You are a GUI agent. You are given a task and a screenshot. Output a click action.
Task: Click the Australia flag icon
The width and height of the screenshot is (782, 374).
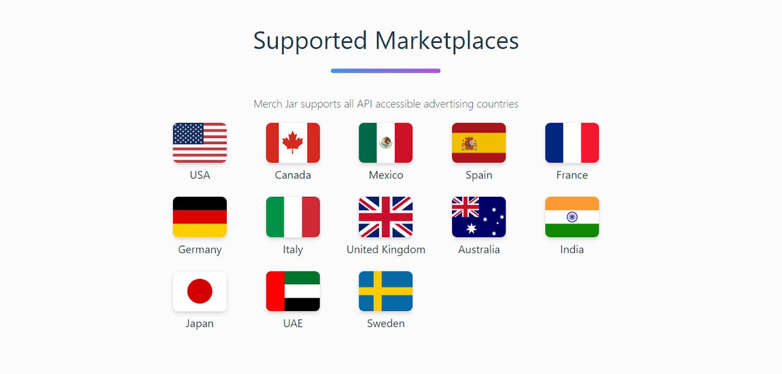point(479,217)
